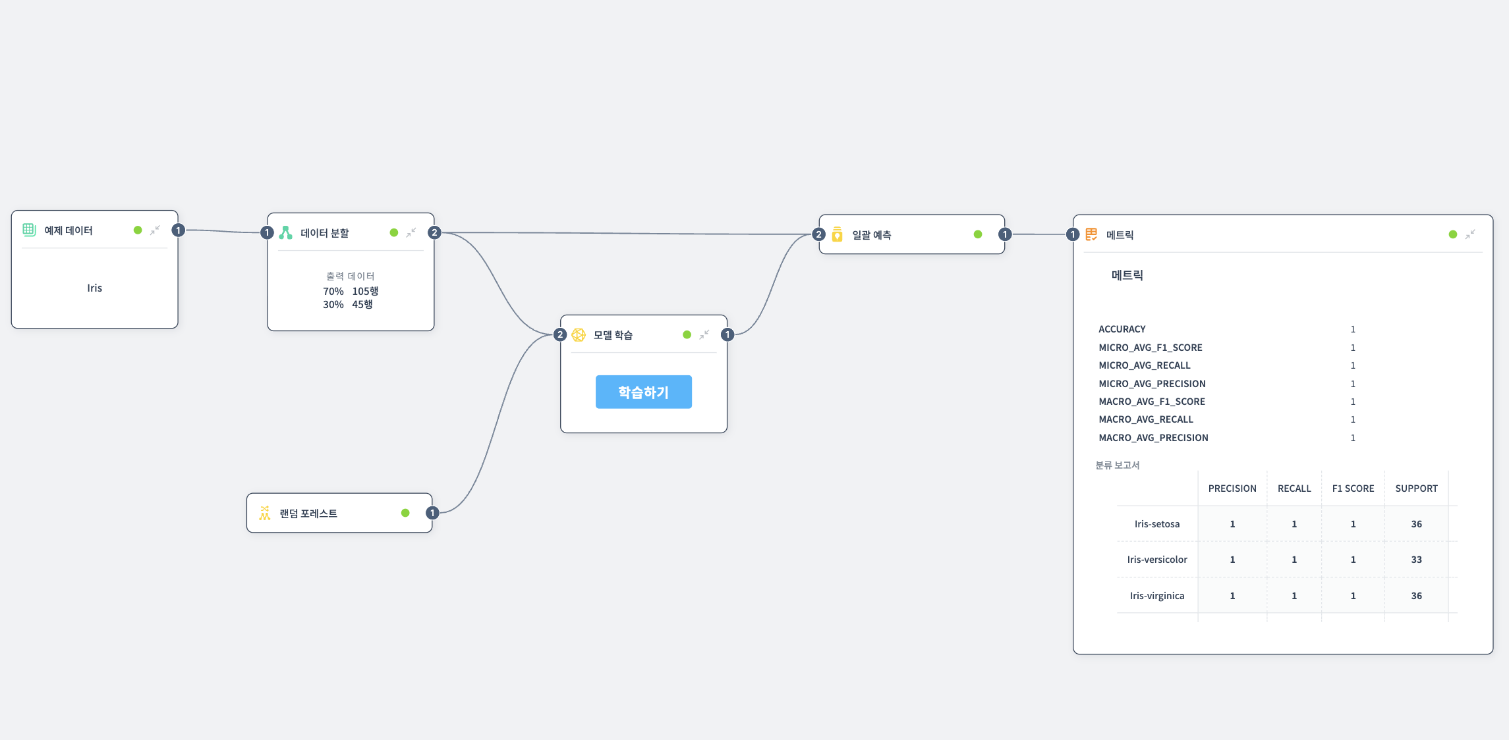Collapse the 예제 데이터 node
Image resolution: width=1509 pixels, height=740 pixels.
pyautogui.click(x=155, y=230)
